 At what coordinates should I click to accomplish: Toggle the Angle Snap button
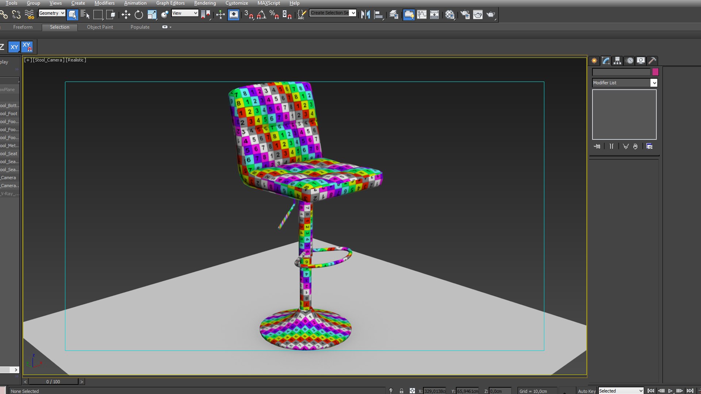(x=261, y=15)
